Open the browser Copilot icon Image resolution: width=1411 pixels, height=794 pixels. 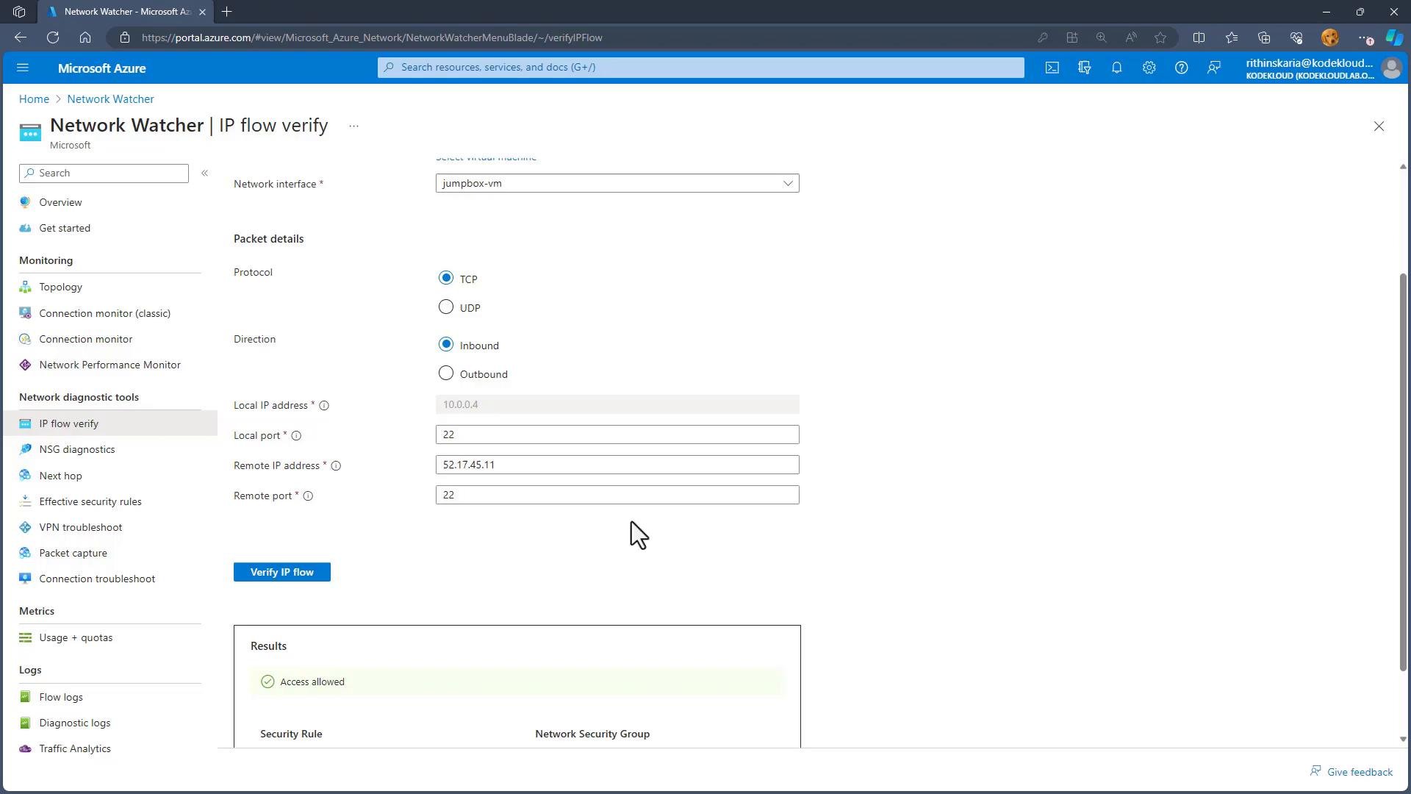(x=1394, y=37)
